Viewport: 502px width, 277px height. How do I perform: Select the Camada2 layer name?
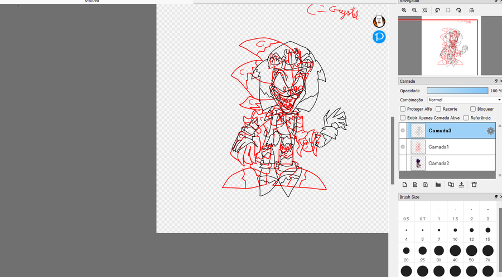438,163
